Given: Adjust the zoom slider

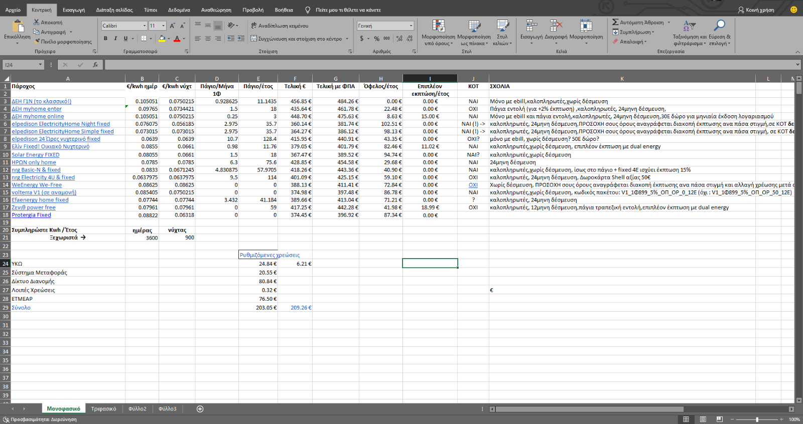Looking at the screenshot, I should coord(757,419).
